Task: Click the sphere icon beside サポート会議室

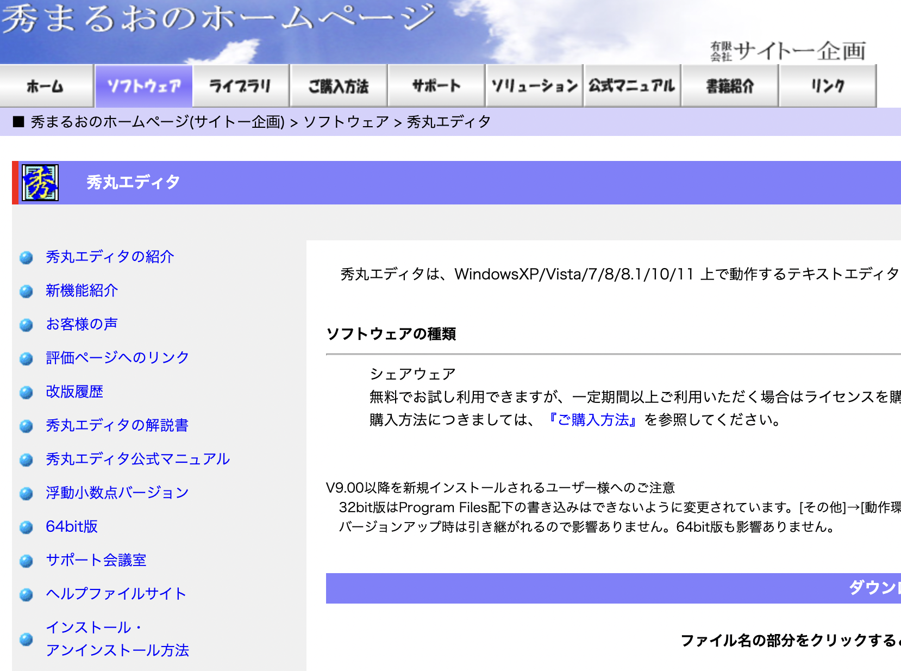Action: coord(26,560)
